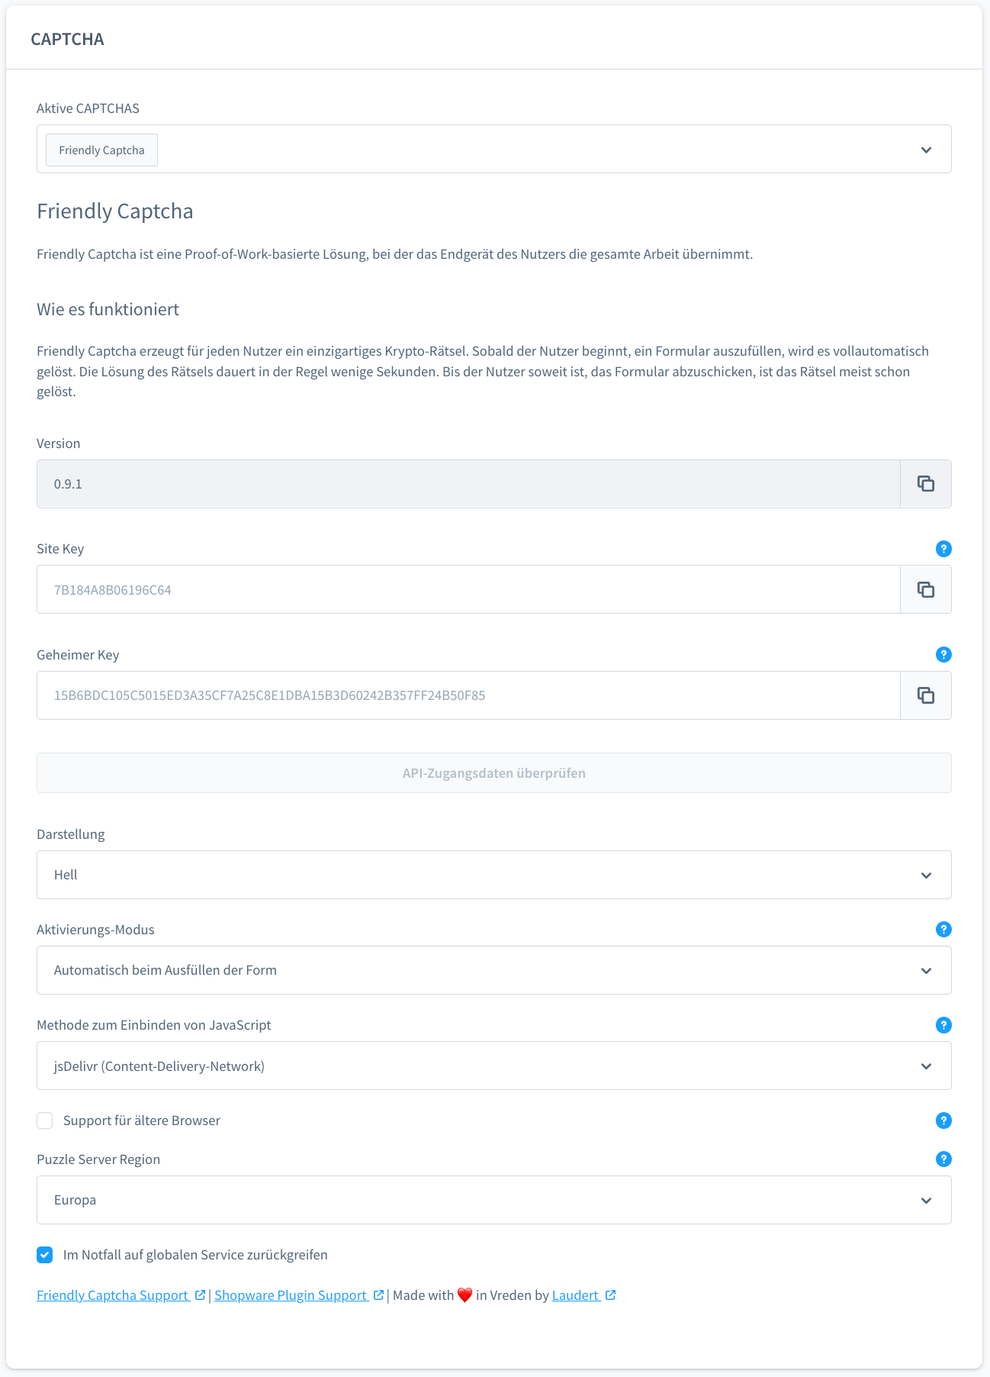Expand the Puzzle Server Region dropdown
Screen dimensions: 990x1377
tap(493, 1200)
